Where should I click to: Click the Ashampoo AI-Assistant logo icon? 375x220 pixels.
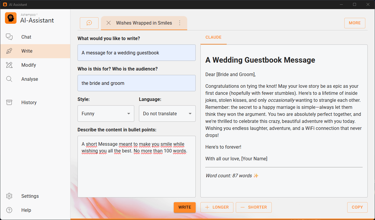coord(11,18)
